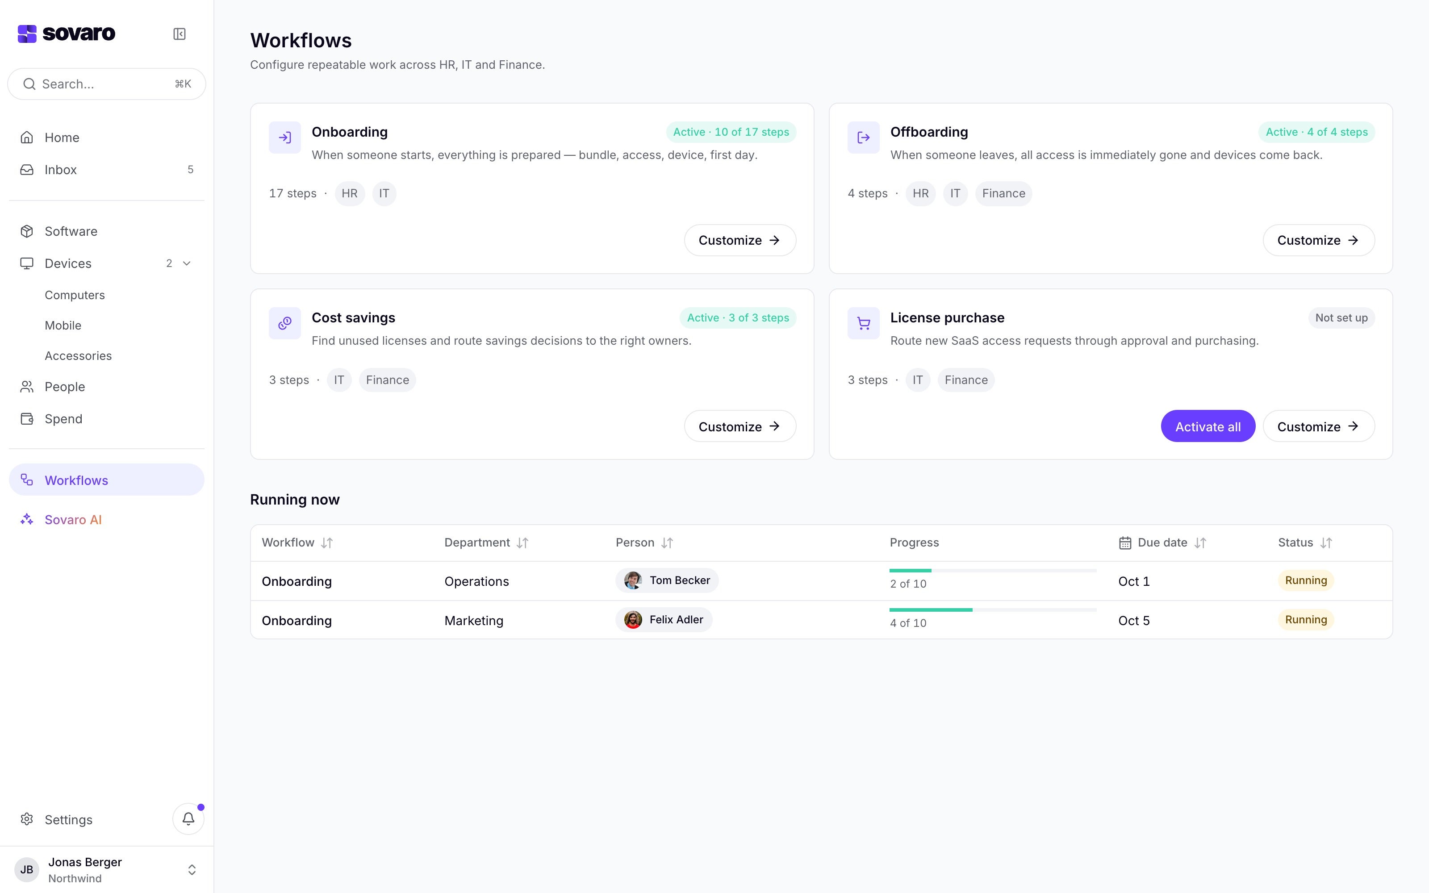Image resolution: width=1429 pixels, height=893 pixels.
Task: Open Sovaro AI
Action: pyautogui.click(x=106, y=520)
